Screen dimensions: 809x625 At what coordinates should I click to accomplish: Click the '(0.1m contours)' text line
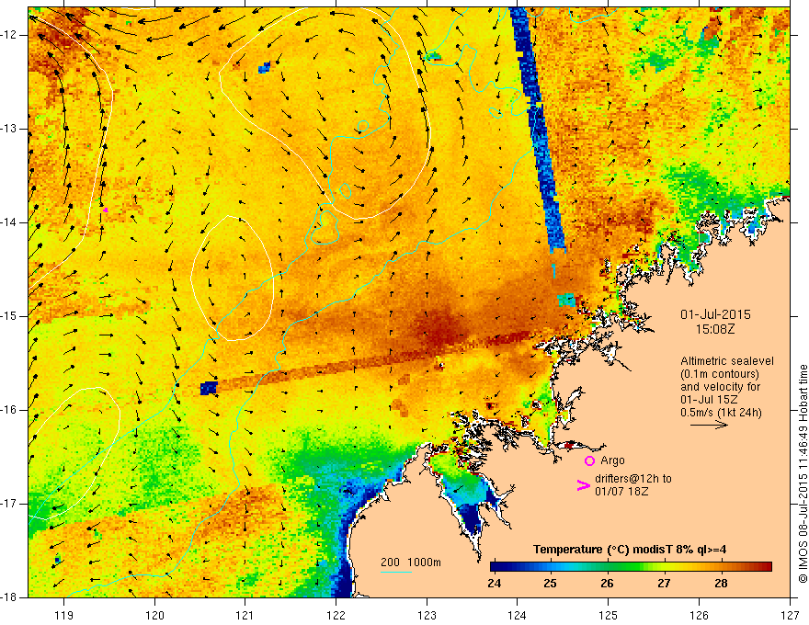pyautogui.click(x=720, y=374)
